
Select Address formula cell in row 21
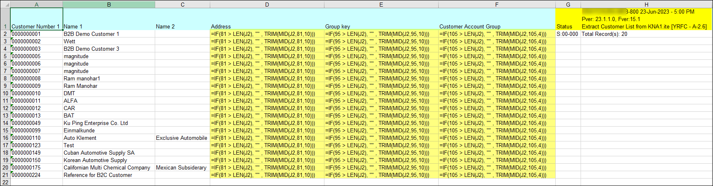coord(267,175)
